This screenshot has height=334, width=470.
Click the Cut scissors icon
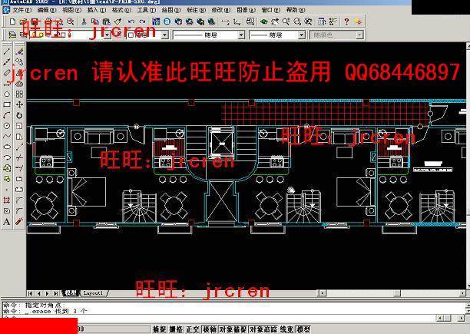tap(84, 21)
